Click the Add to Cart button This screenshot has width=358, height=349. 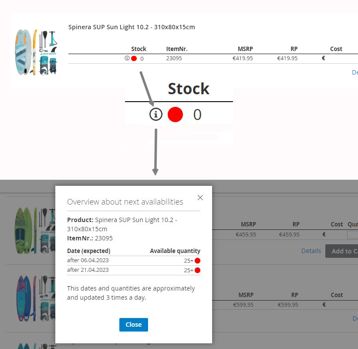click(341, 251)
